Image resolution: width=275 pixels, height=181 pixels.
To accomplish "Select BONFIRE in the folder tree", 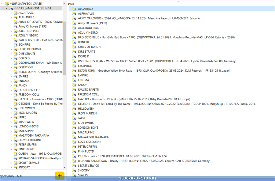I will click(24, 45).
